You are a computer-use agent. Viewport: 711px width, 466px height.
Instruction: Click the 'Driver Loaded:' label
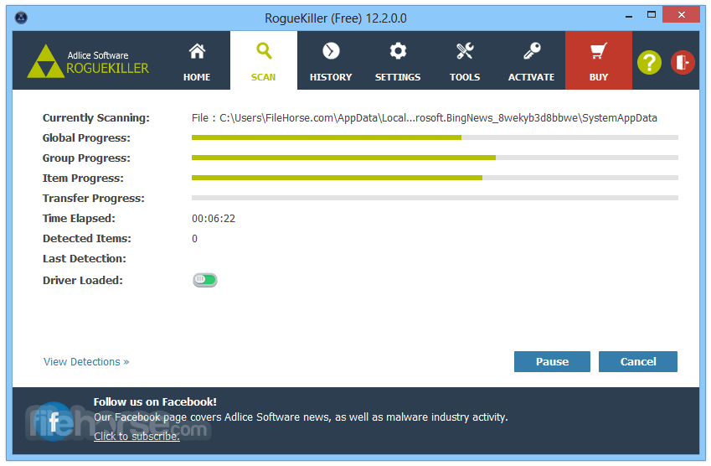[x=83, y=281]
